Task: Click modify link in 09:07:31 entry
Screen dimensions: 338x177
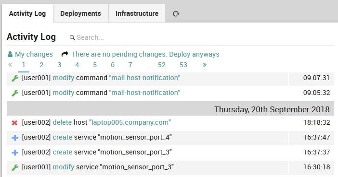Action: [64, 78]
